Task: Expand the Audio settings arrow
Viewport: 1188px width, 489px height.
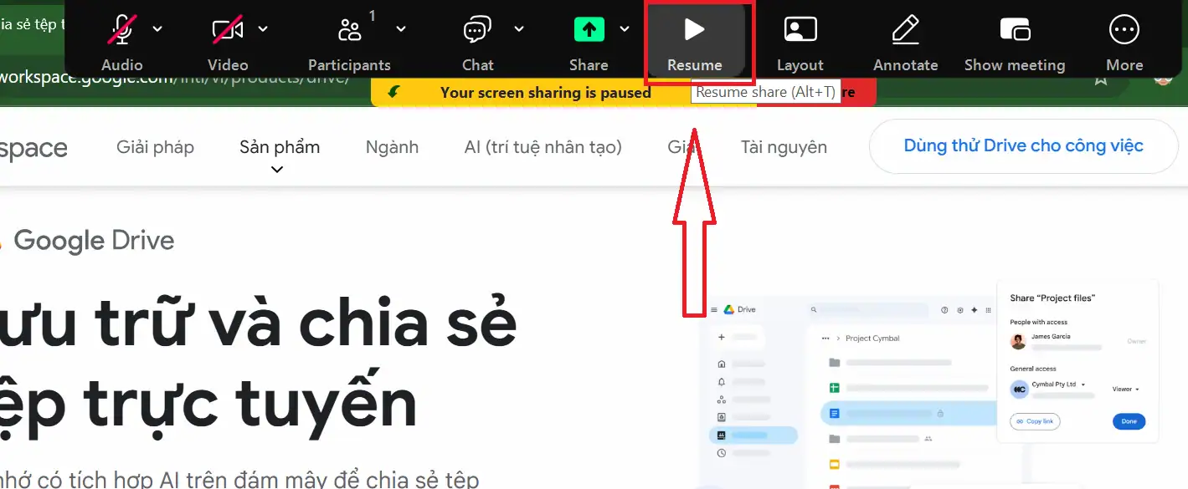Action: coord(157,29)
